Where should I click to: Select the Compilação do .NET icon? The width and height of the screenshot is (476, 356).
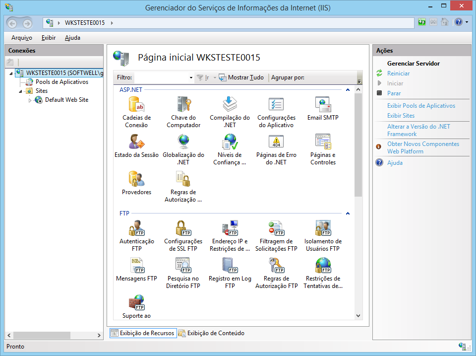point(229,104)
